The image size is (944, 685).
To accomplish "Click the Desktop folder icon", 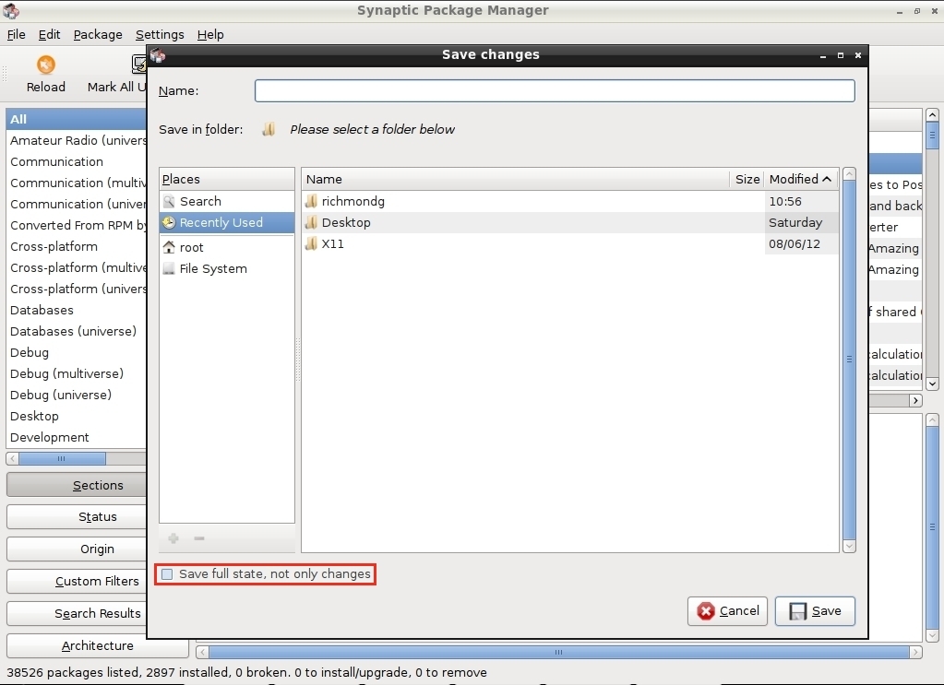I will click(311, 222).
